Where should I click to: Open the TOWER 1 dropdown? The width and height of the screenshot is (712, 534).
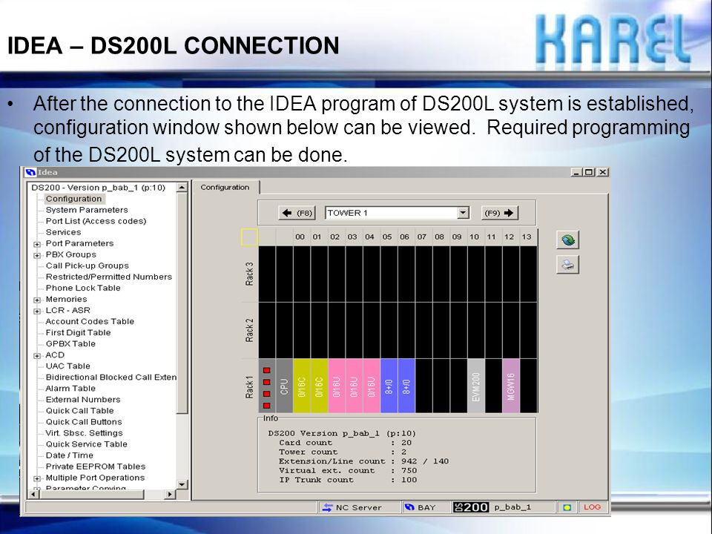(463, 213)
